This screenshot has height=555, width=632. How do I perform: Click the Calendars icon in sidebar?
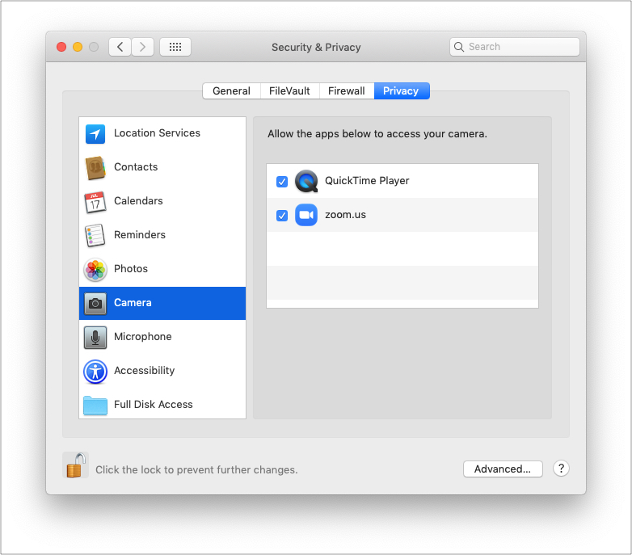[95, 202]
